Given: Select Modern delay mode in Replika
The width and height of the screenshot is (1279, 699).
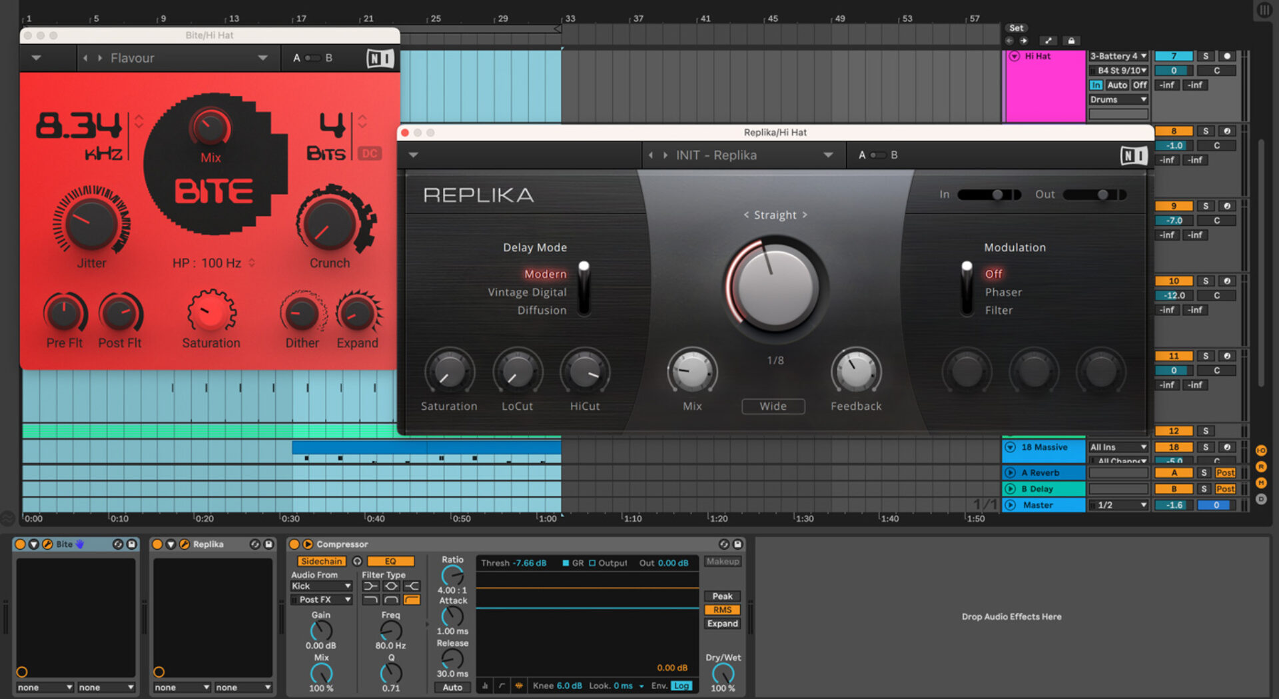Looking at the screenshot, I should 546,274.
